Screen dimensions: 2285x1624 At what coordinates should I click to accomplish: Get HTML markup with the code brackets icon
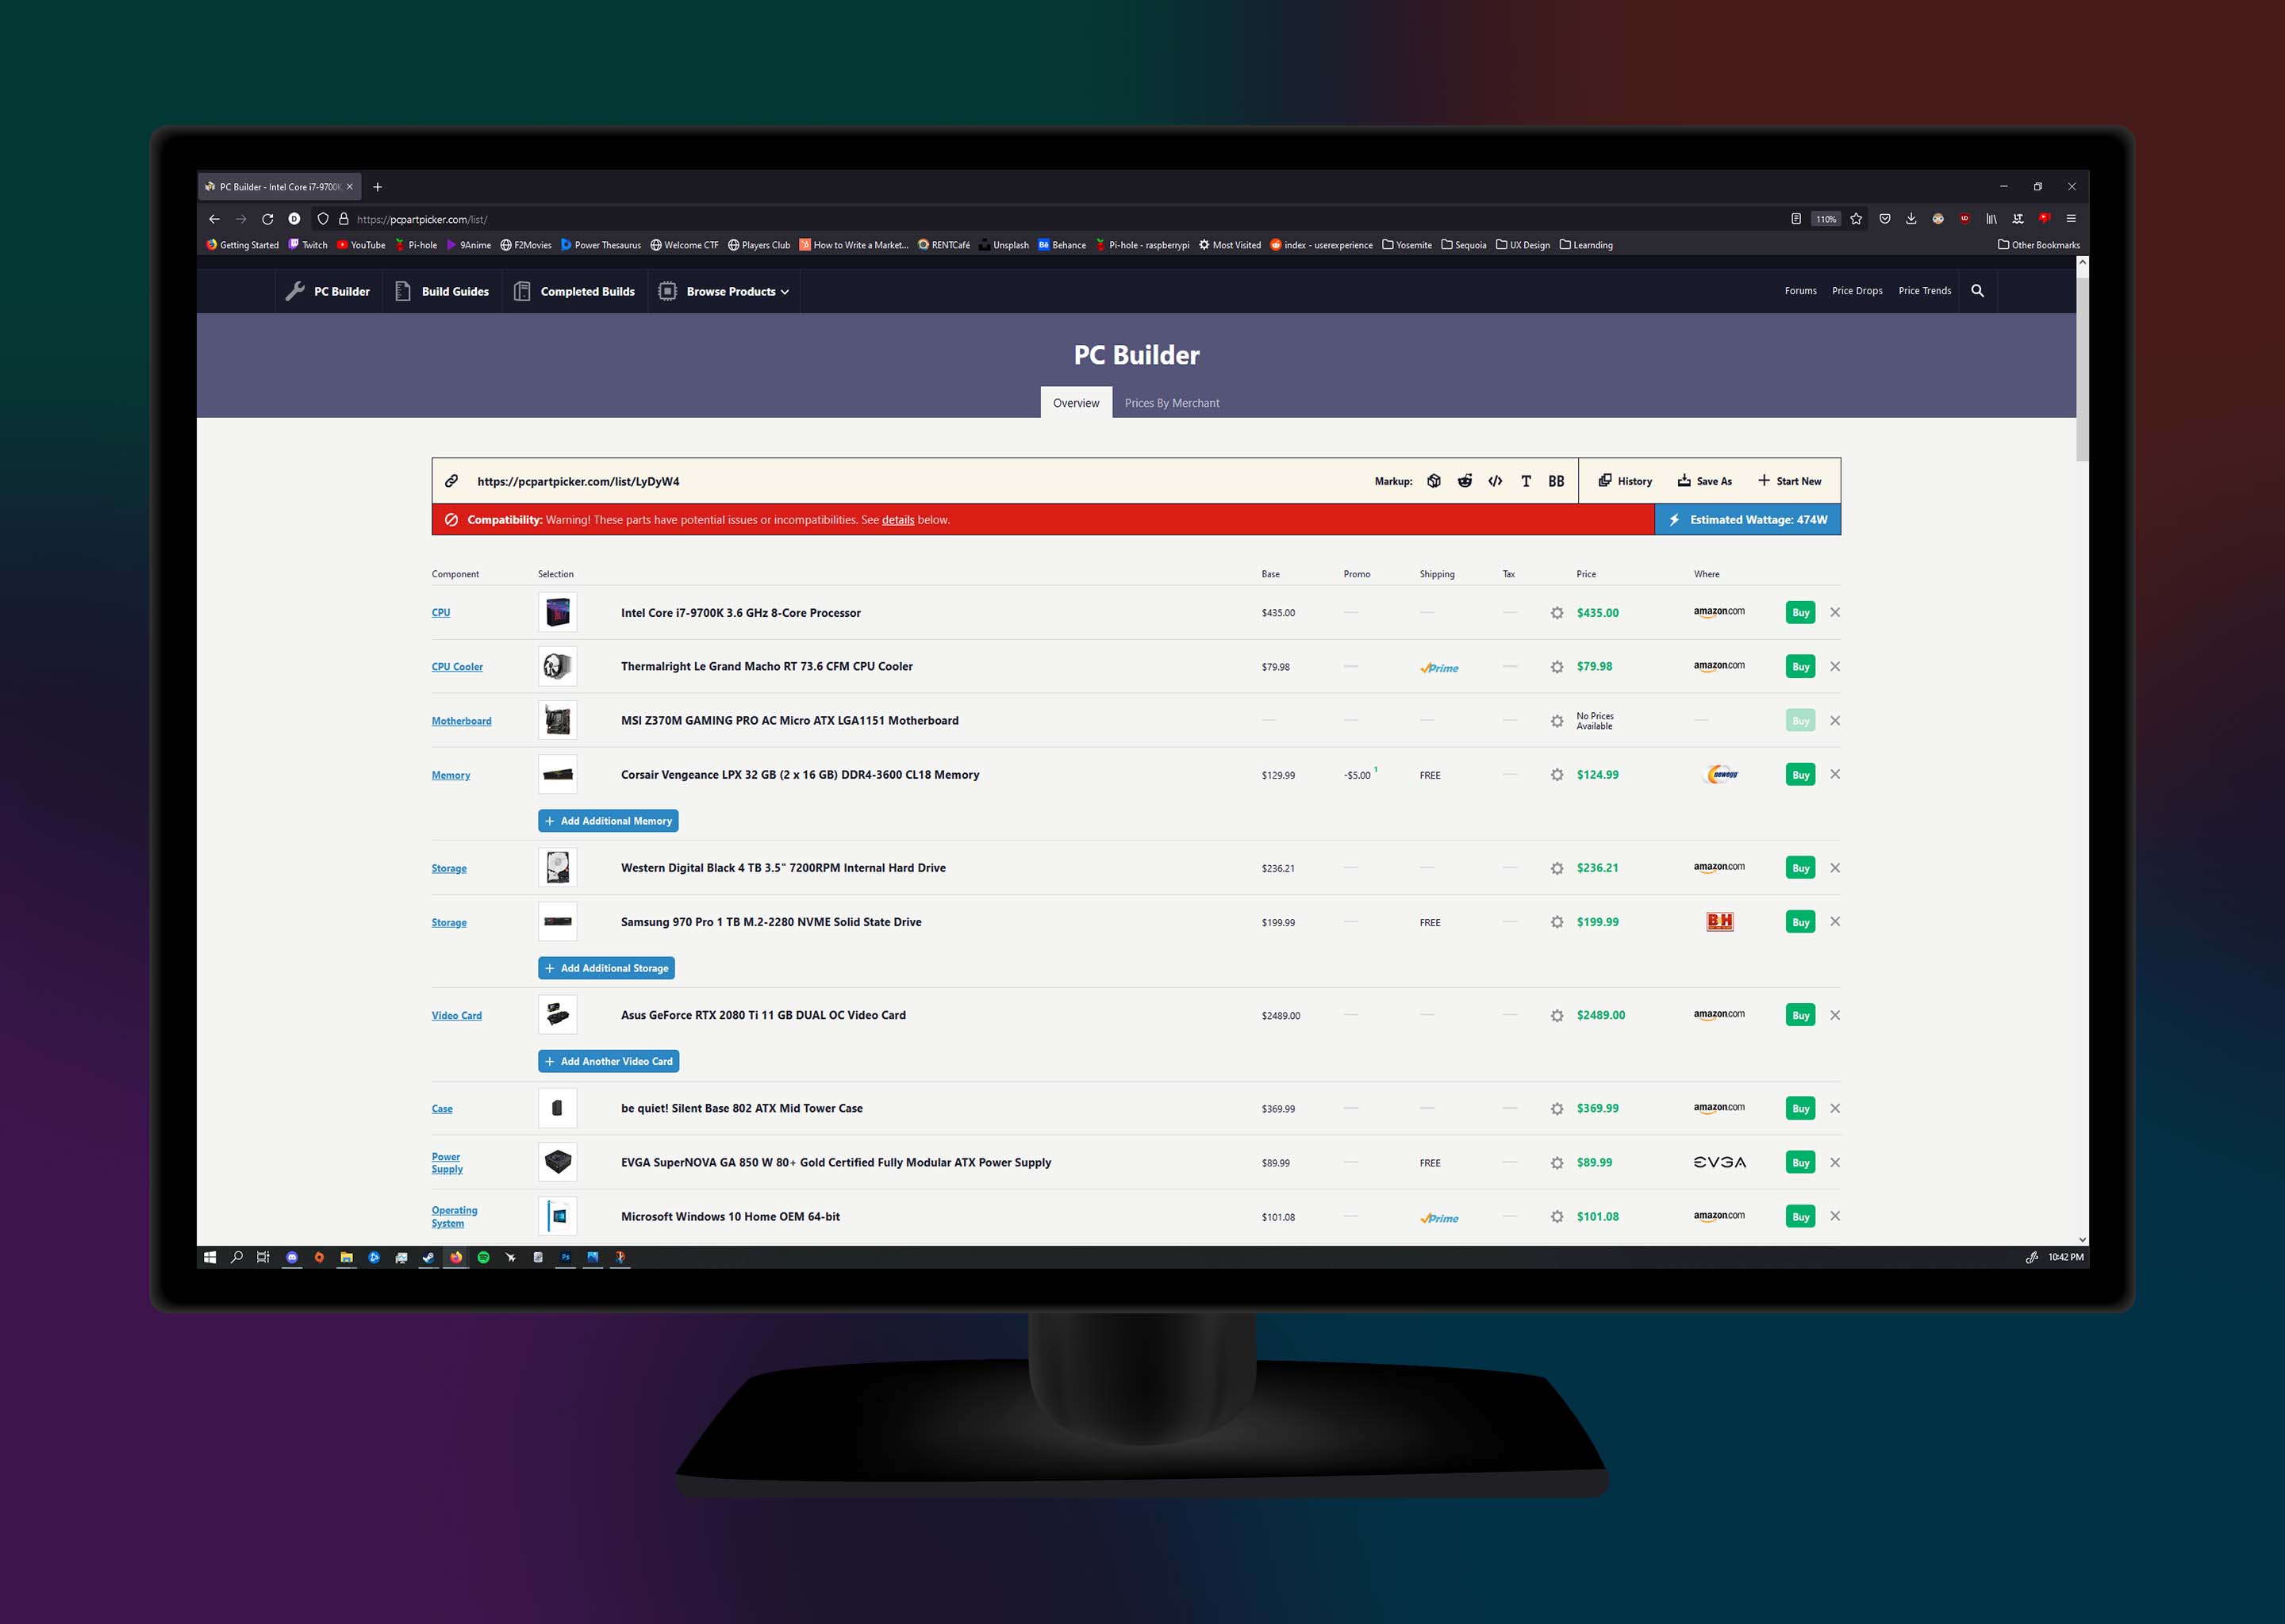point(1495,481)
